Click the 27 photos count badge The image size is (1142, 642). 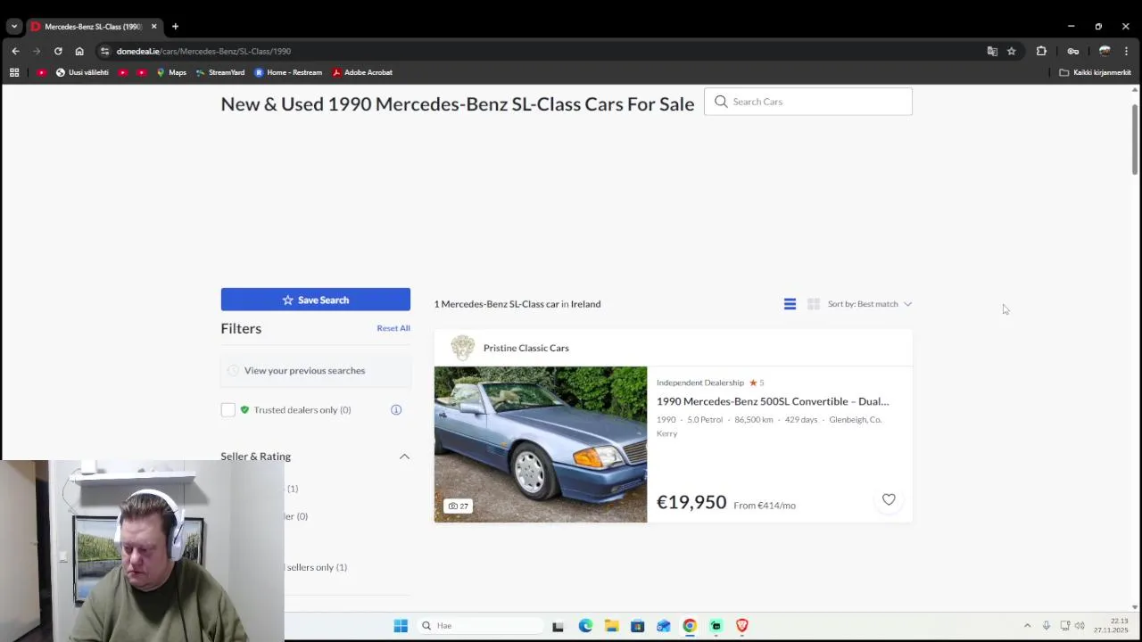coord(459,506)
